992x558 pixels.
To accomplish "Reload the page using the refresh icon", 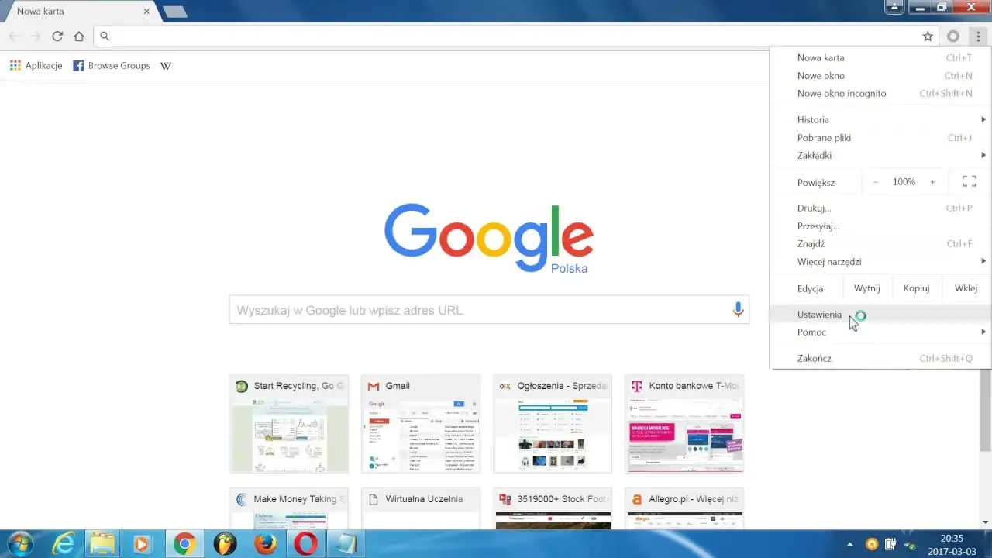I will (x=57, y=36).
